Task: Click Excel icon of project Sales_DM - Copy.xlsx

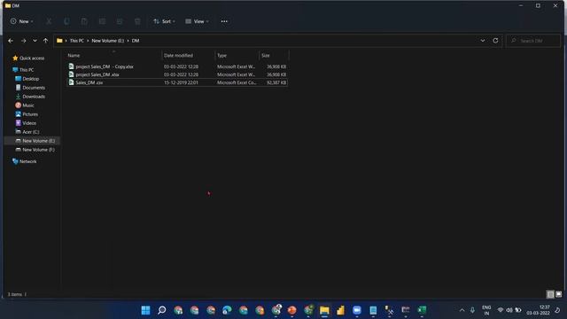Action: pyautogui.click(x=71, y=66)
